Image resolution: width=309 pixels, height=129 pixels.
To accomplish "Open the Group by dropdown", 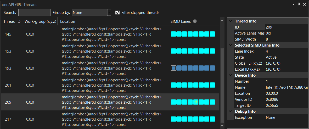I will point(109,13).
